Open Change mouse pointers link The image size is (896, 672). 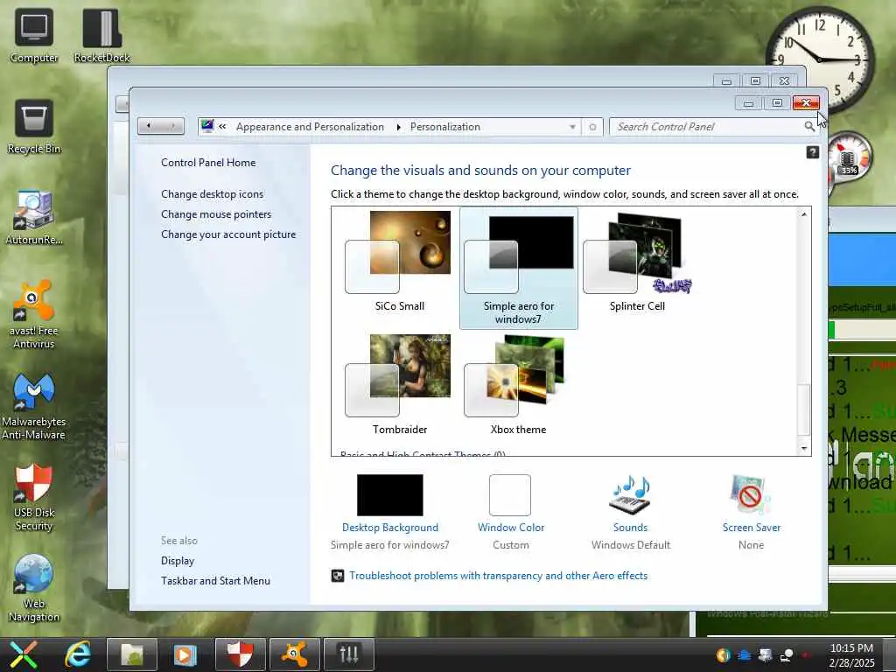(x=216, y=214)
